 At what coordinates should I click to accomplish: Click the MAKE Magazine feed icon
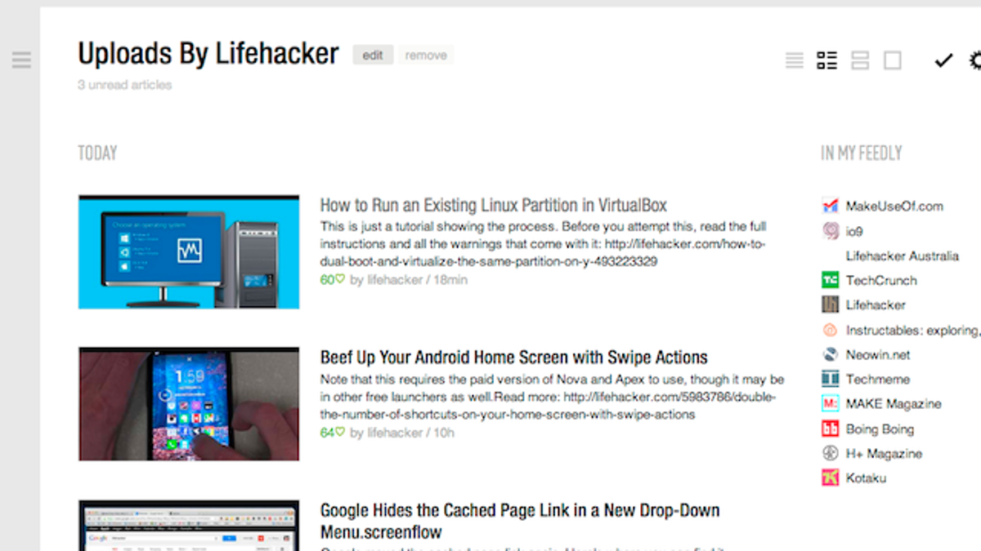[x=830, y=403]
